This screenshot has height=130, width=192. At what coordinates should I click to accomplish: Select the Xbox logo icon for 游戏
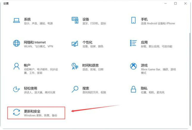coord(133,66)
